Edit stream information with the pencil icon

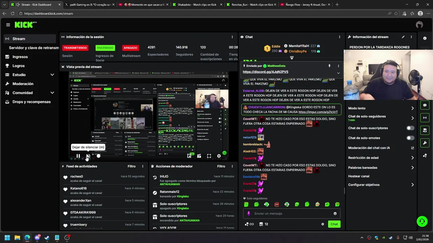point(403,37)
